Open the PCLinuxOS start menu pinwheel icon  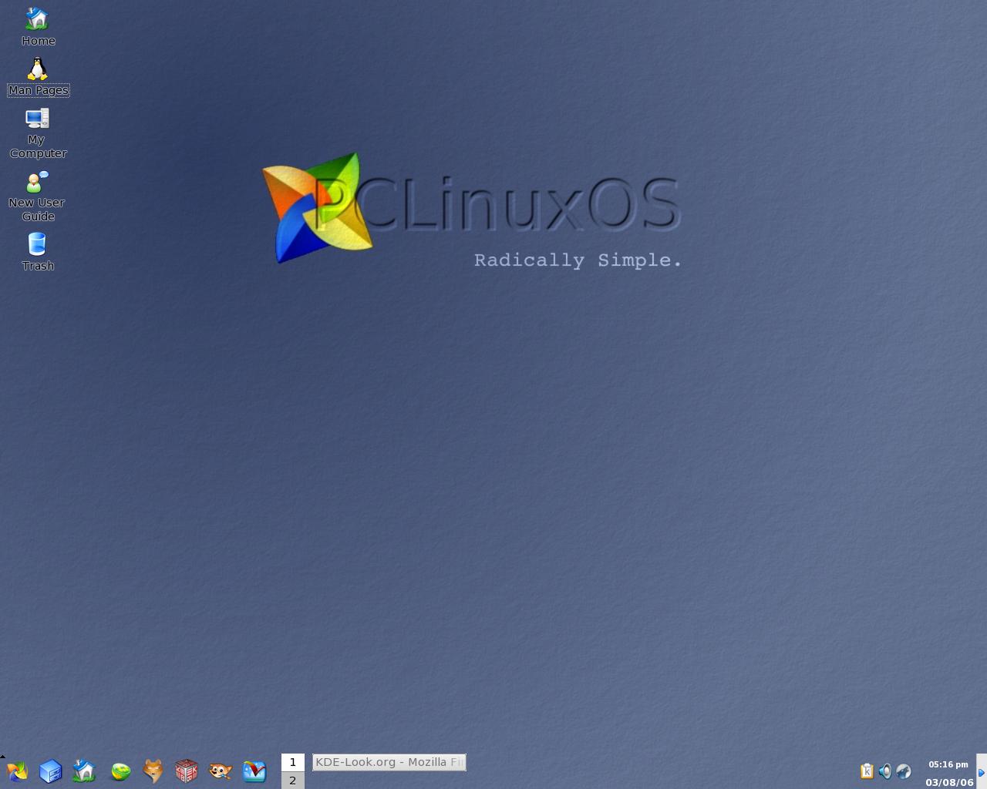17,771
